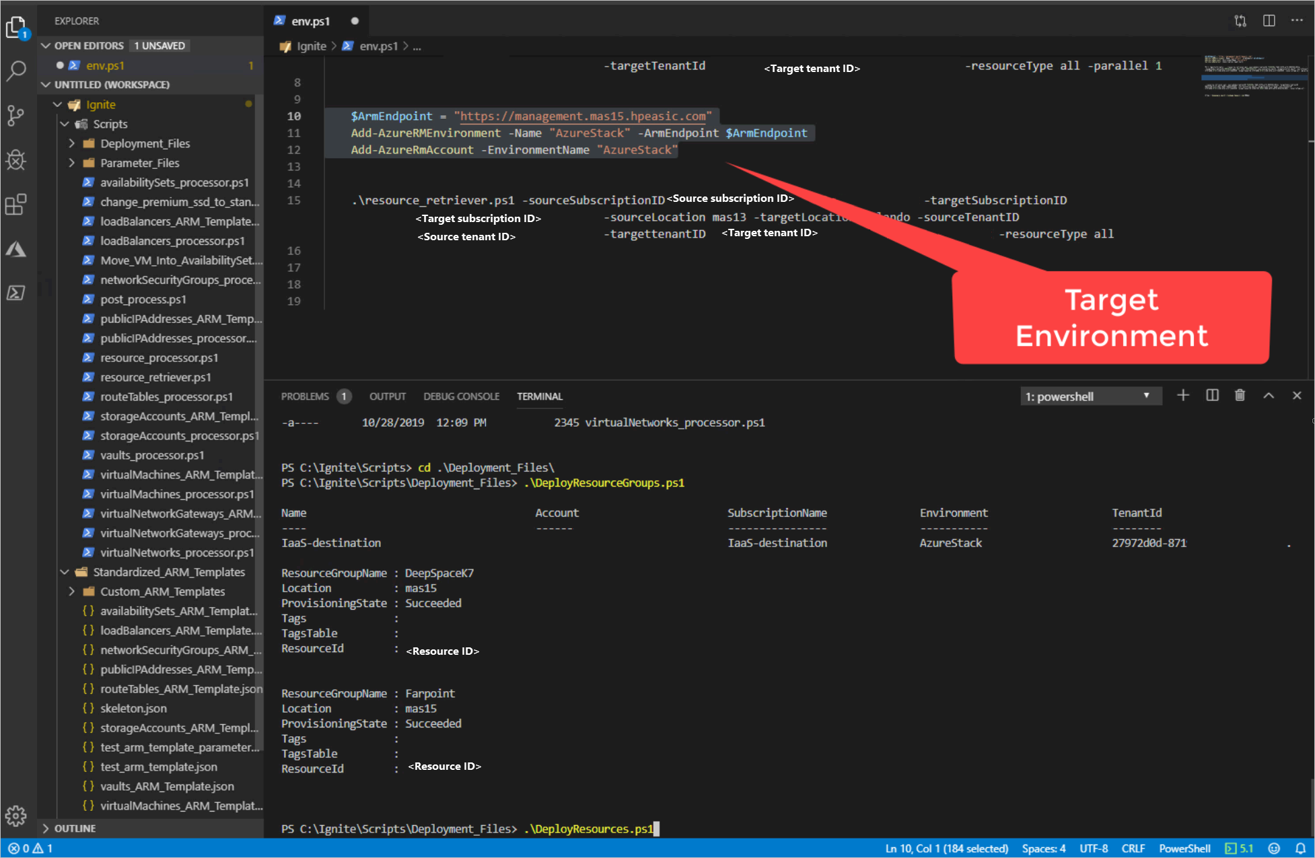
Task: Click the new terminal button in terminal panel
Action: [1182, 395]
